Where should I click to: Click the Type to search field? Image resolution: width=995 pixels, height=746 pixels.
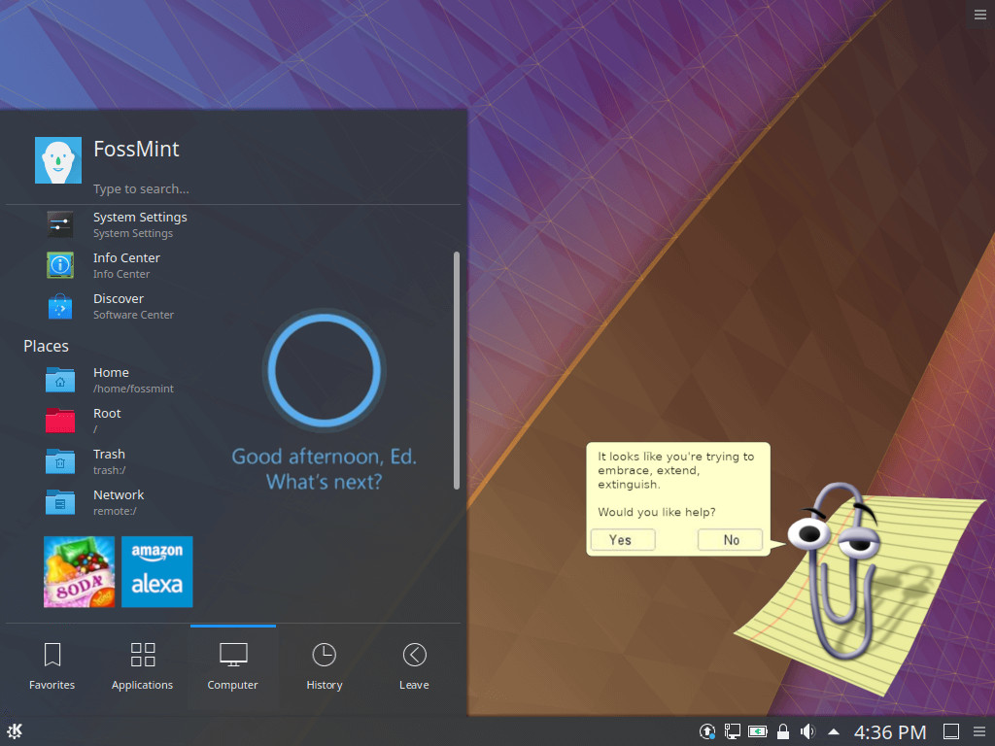141,189
